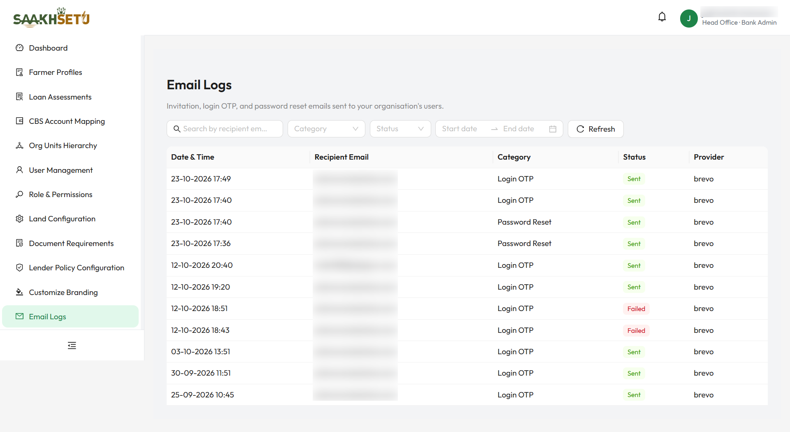Open the Category filter dropdown
The width and height of the screenshot is (790, 432).
tap(326, 129)
